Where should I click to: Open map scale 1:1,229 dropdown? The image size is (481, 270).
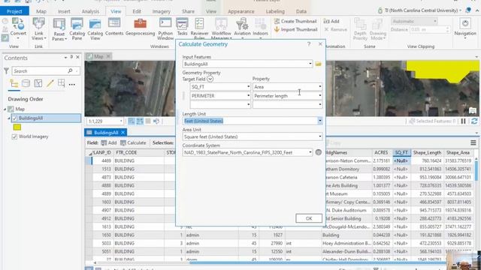coord(121,121)
